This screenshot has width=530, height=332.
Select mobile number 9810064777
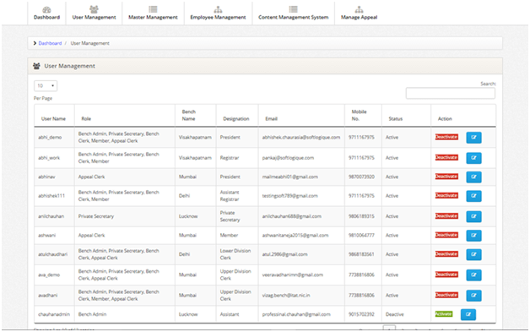point(361,235)
